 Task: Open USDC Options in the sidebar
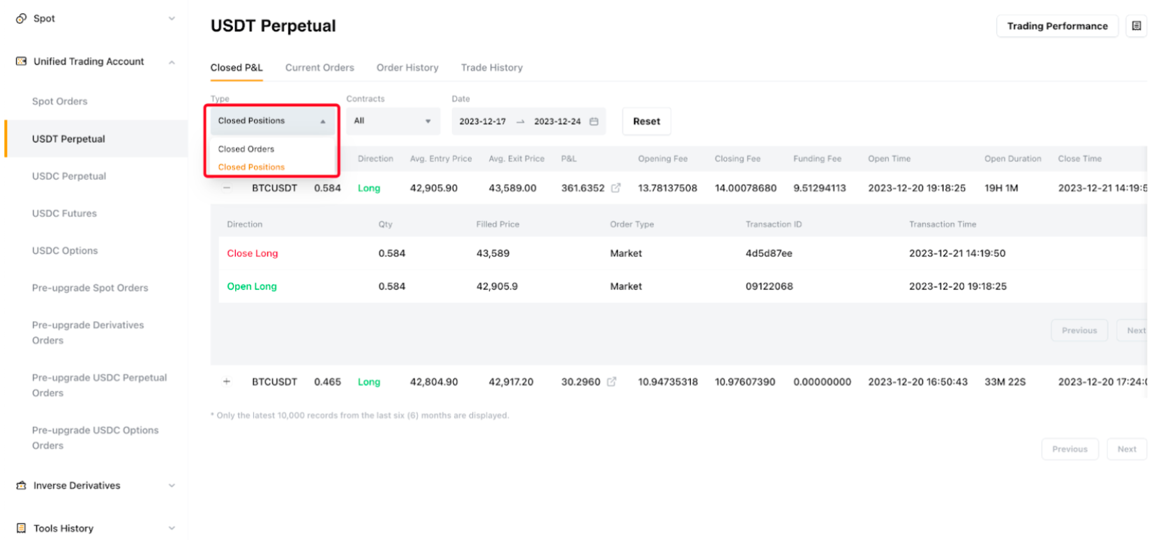pyautogui.click(x=65, y=251)
